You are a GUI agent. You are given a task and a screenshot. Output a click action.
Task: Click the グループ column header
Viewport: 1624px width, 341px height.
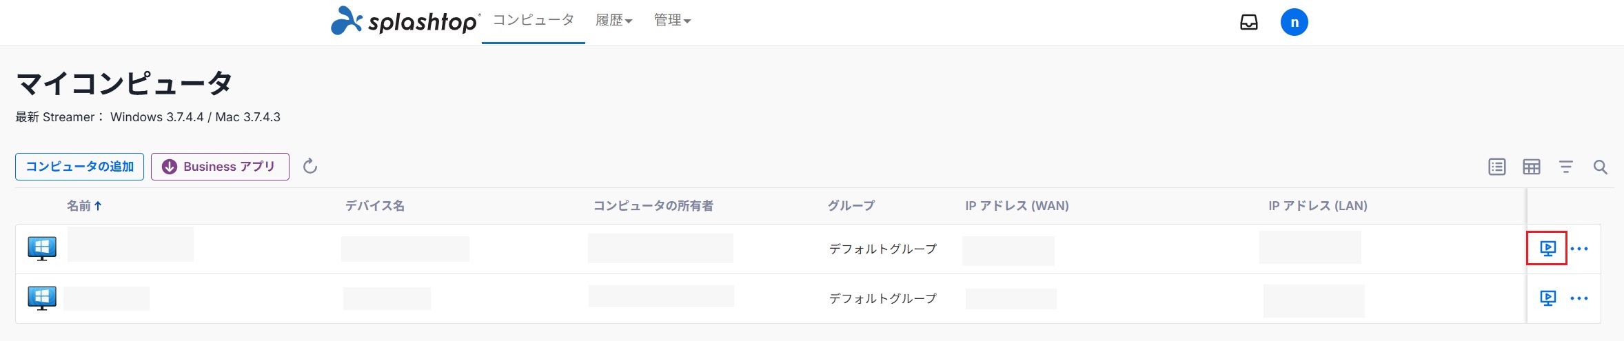[851, 205]
